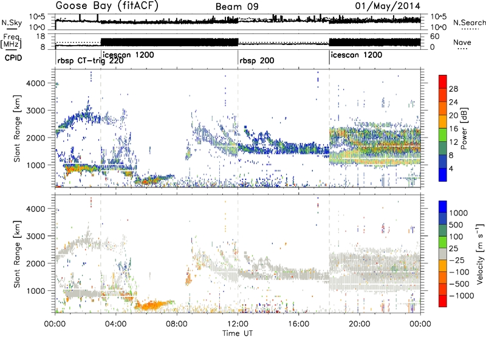
Task: Click the 'Goose Bay (fitACF)' plot title
Action: pos(107,6)
